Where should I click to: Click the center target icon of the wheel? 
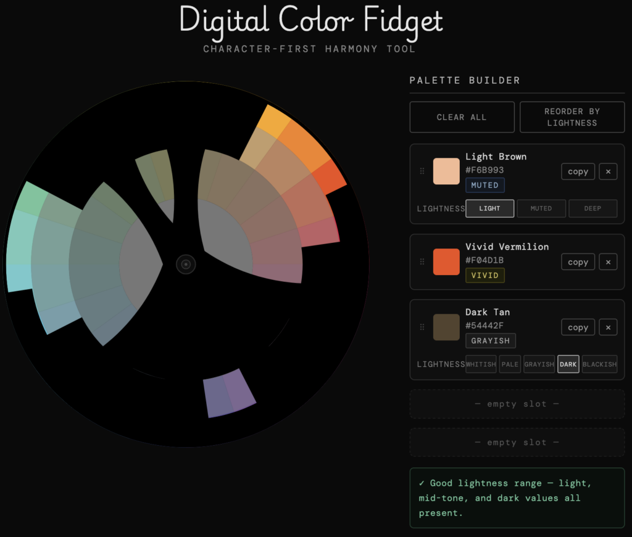186,264
